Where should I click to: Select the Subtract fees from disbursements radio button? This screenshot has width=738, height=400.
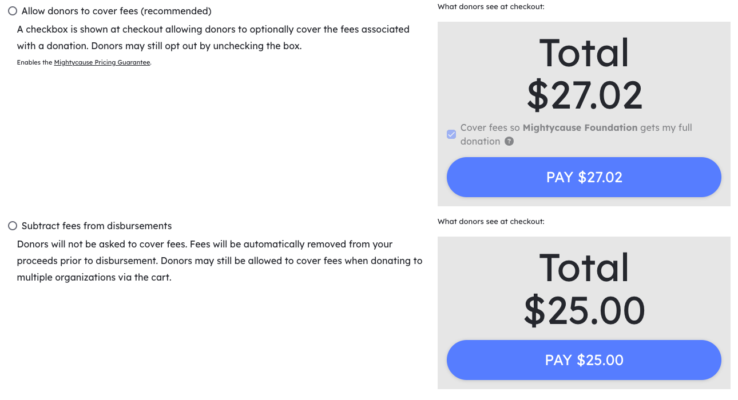tap(13, 226)
